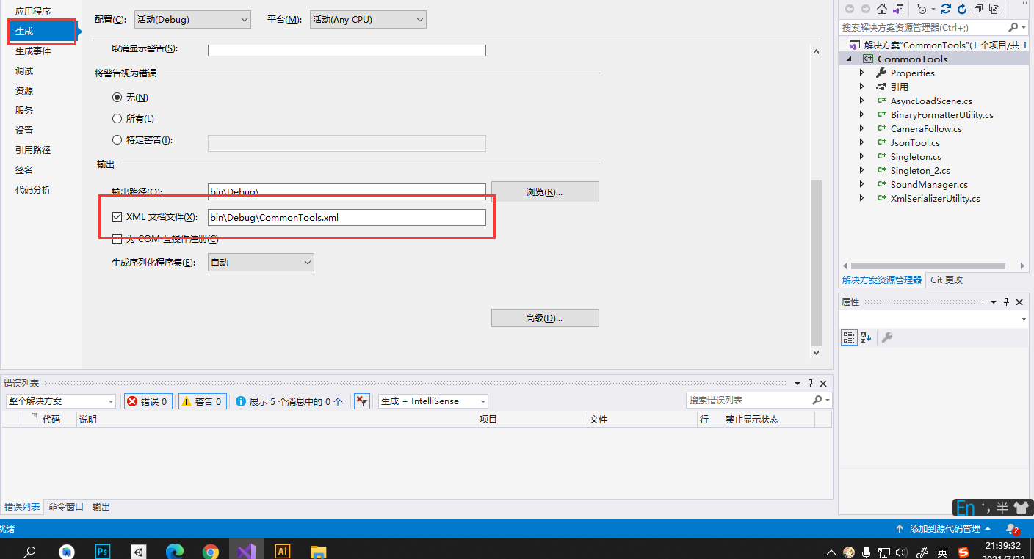Viewport: 1034px width, 559px height.
Task: Open the 资源 resources tab
Action: pos(24,90)
